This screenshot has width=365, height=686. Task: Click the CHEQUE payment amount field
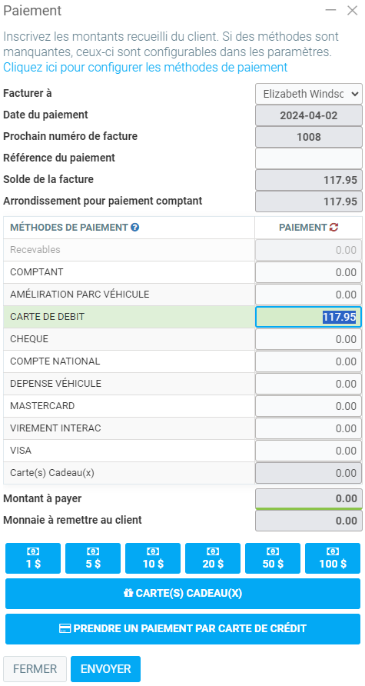point(309,339)
